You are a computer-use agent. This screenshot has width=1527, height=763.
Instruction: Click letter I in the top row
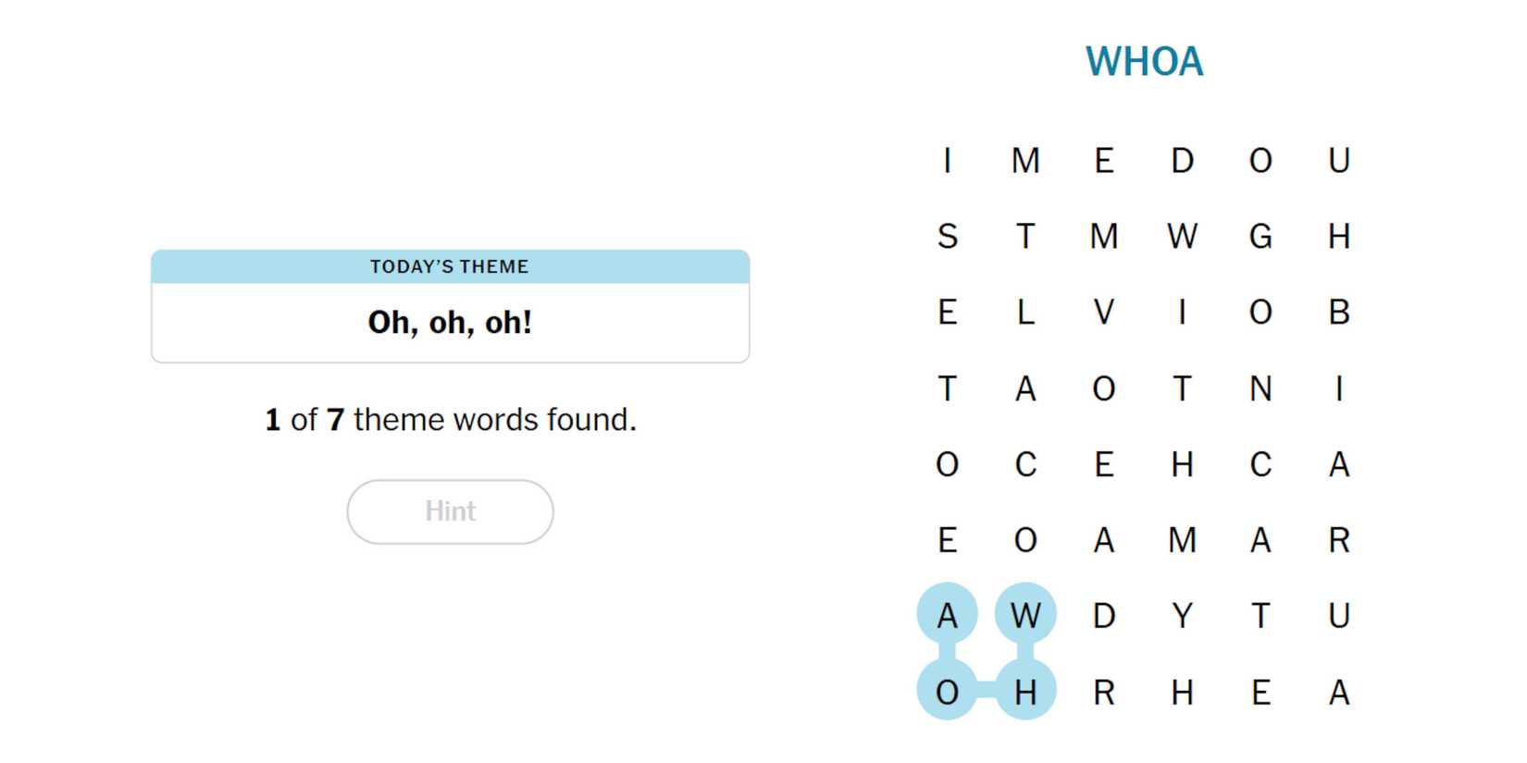coord(947,161)
